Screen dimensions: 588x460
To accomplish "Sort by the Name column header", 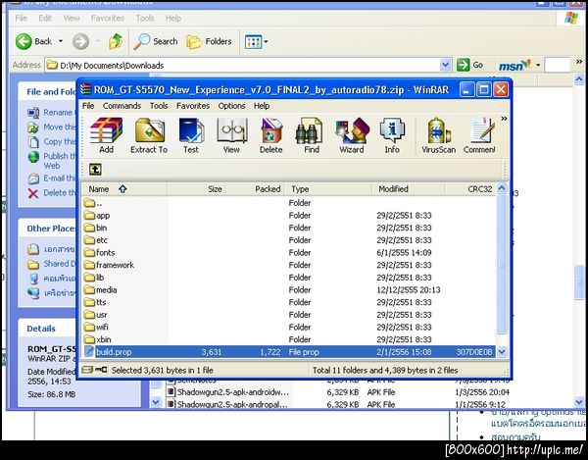I will [x=124, y=189].
